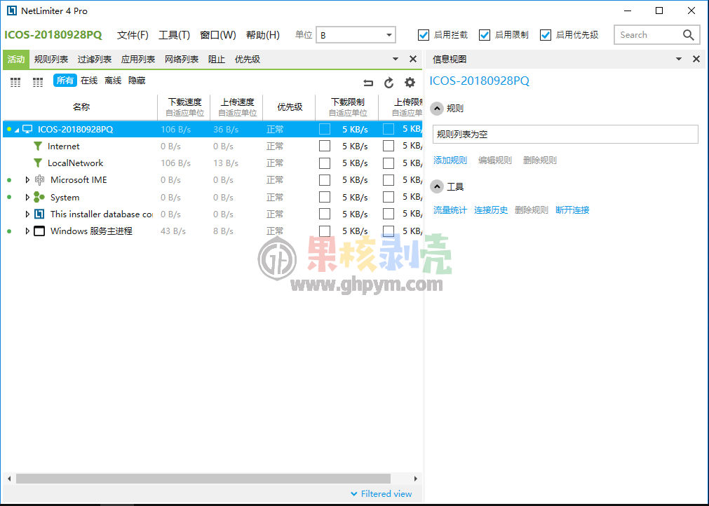Viewport: 709px width, 506px height.
Task: Click the Windows 服务主进程 window icon
Action: [x=39, y=231]
